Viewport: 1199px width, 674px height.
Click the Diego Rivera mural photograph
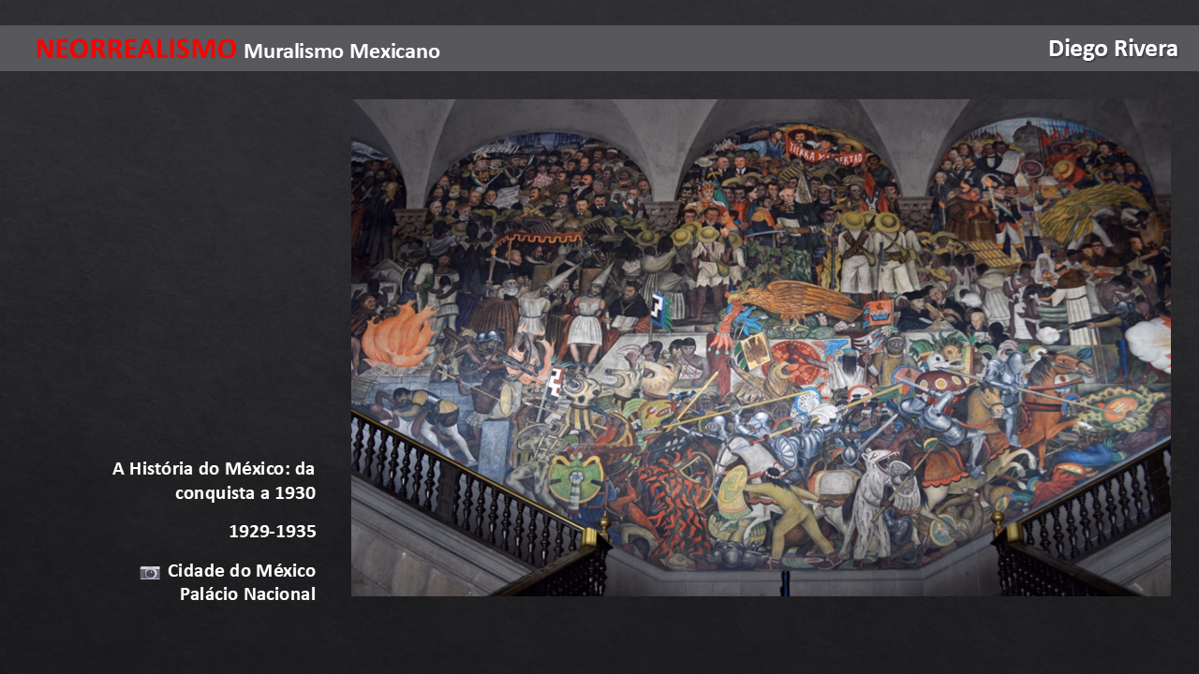tap(761, 347)
